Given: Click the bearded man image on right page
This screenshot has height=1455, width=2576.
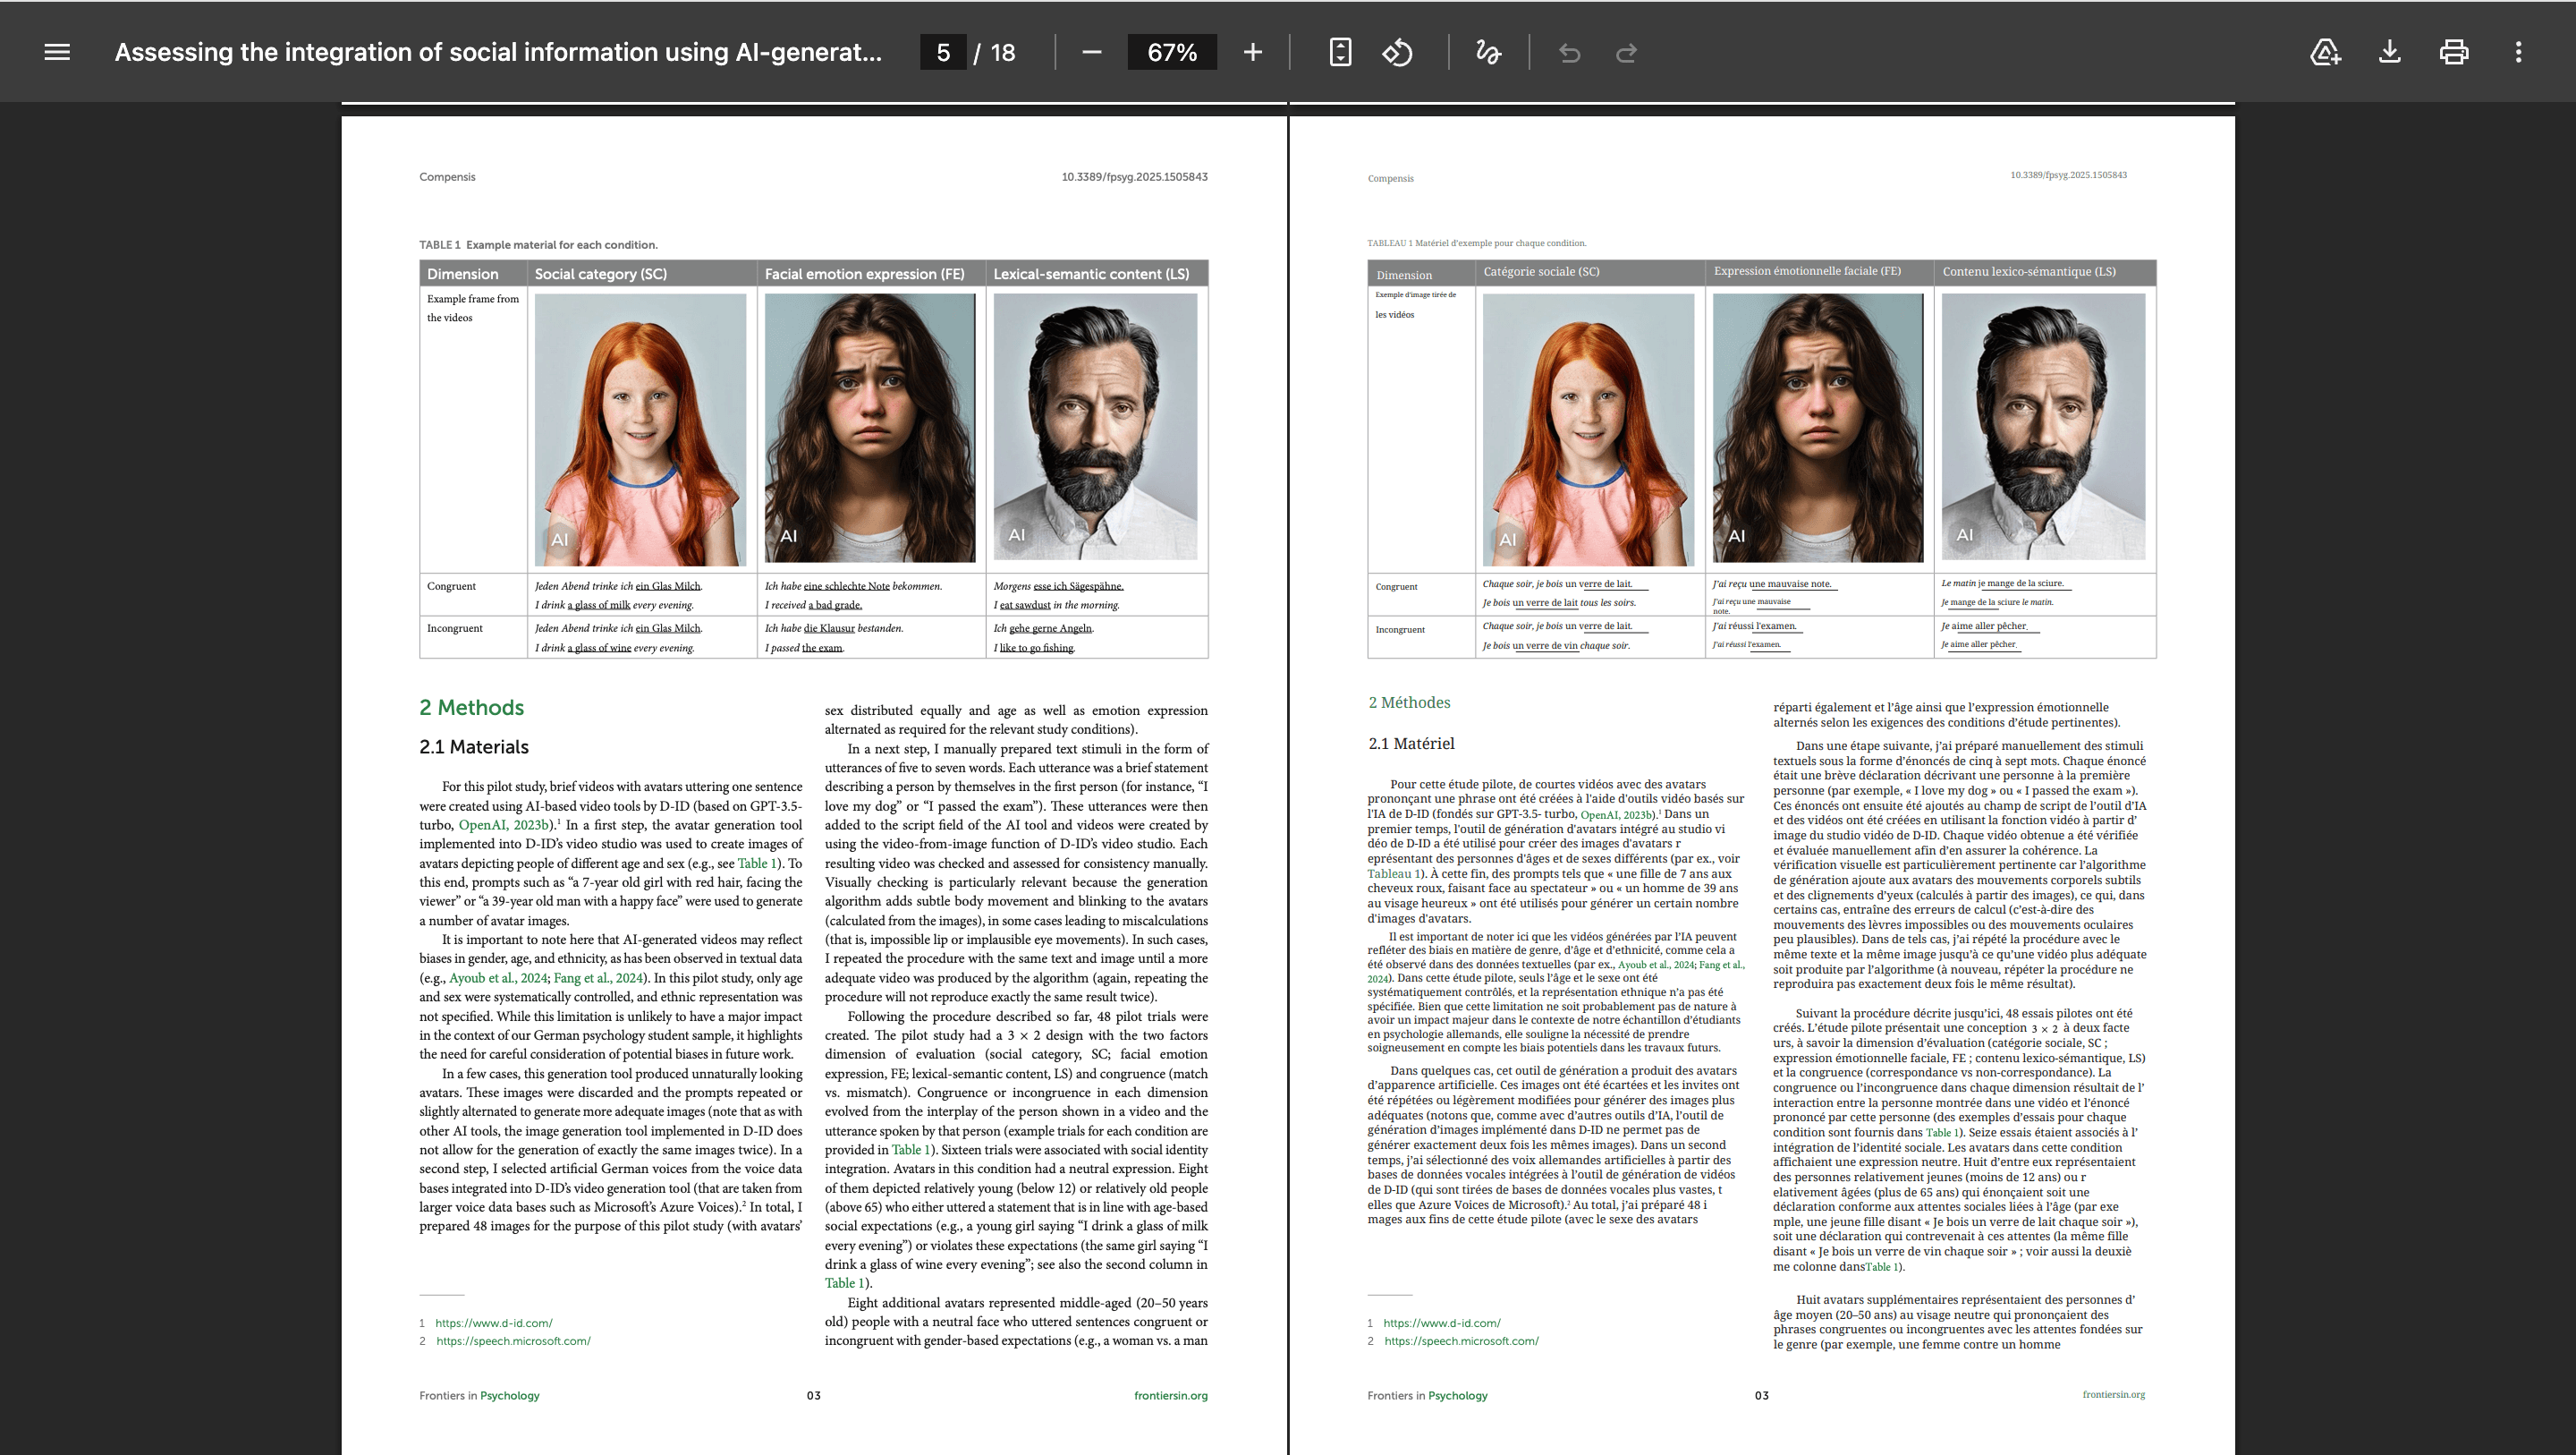Looking at the screenshot, I should [2043, 426].
